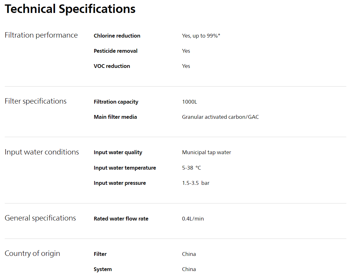Viewport: 358px width, 278px height.
Task: Click the Chlorine reduction label
Action: click(117, 36)
